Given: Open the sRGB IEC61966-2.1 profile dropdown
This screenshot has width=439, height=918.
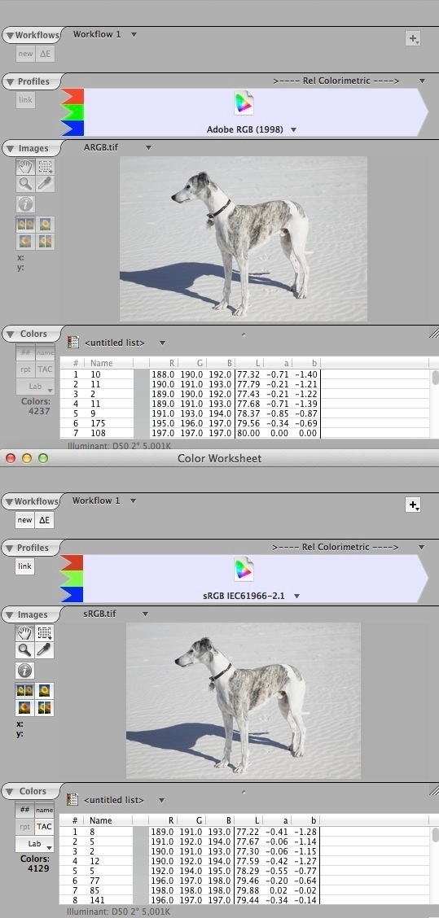Looking at the screenshot, I should tap(296, 596).
